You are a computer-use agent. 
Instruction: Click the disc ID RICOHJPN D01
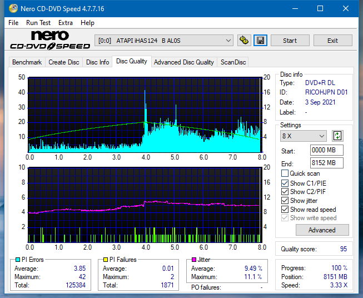tap(326, 92)
